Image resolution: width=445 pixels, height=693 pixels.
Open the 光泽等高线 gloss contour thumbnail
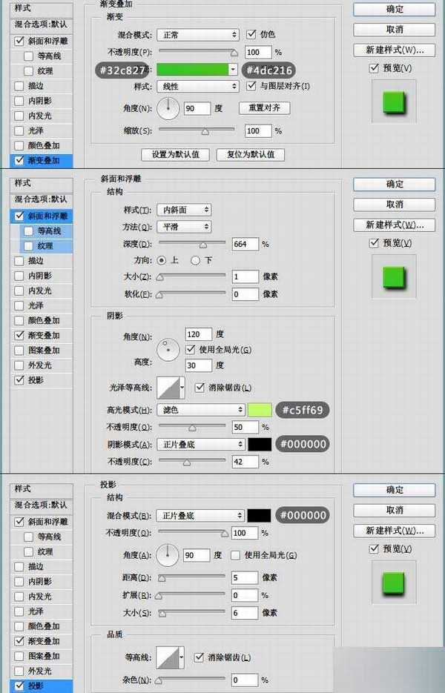[x=172, y=387]
